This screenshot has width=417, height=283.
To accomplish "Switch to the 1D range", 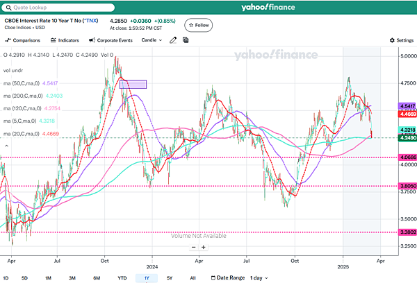I will tap(6, 278).
